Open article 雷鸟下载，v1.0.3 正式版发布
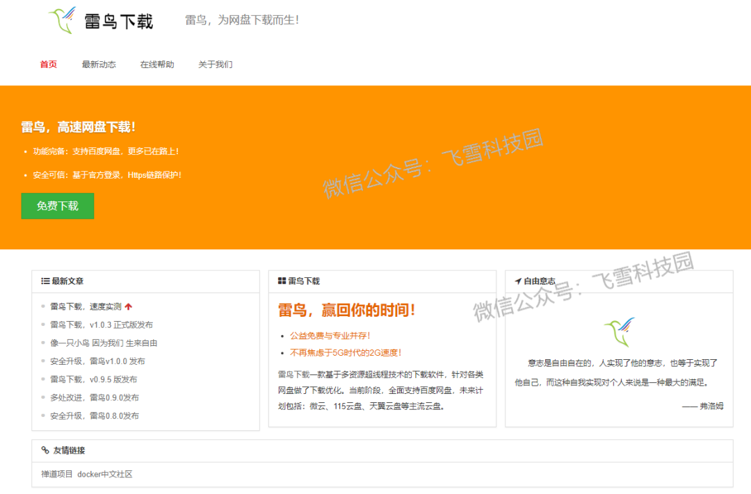The width and height of the screenshot is (751, 494). (102, 324)
